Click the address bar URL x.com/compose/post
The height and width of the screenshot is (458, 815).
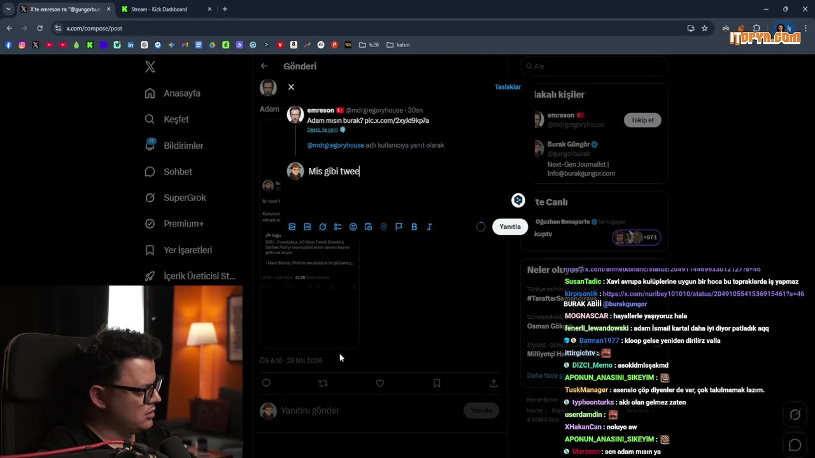pos(94,28)
